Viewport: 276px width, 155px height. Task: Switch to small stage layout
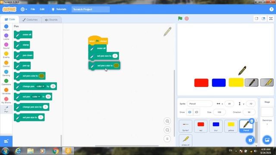coord(257,19)
